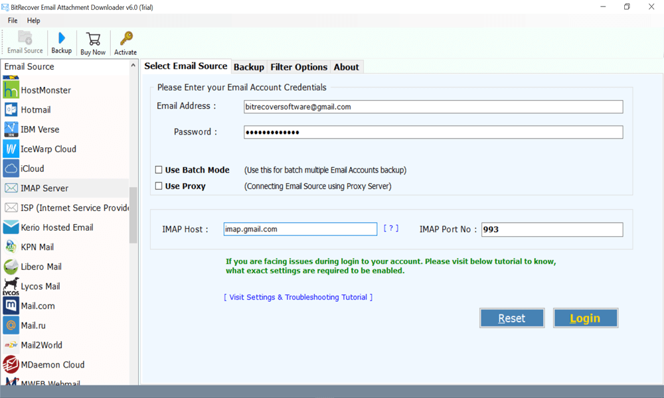
Task: Select the Mail.ru icon
Action: 11,325
